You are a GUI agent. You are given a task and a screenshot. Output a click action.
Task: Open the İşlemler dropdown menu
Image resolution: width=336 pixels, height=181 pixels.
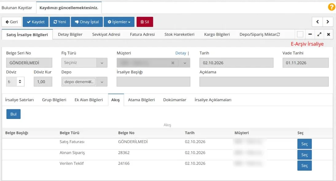tap(119, 22)
